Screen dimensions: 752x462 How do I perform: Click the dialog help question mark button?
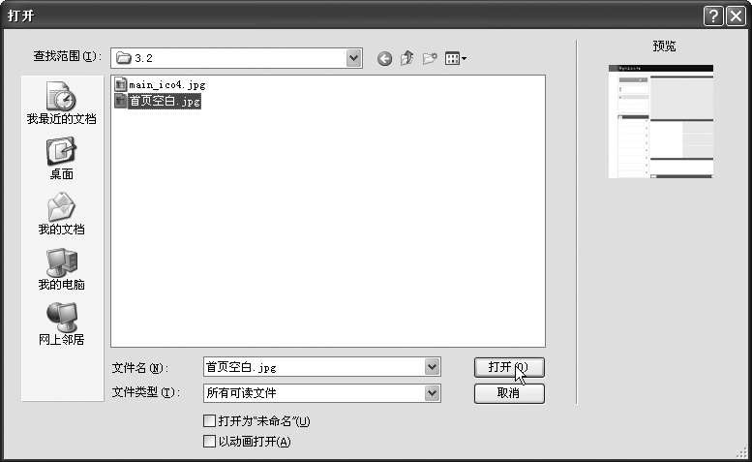pos(713,15)
